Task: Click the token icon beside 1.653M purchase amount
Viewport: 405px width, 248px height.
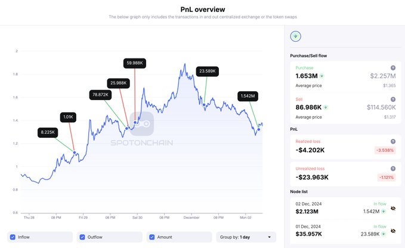Action: [322, 76]
